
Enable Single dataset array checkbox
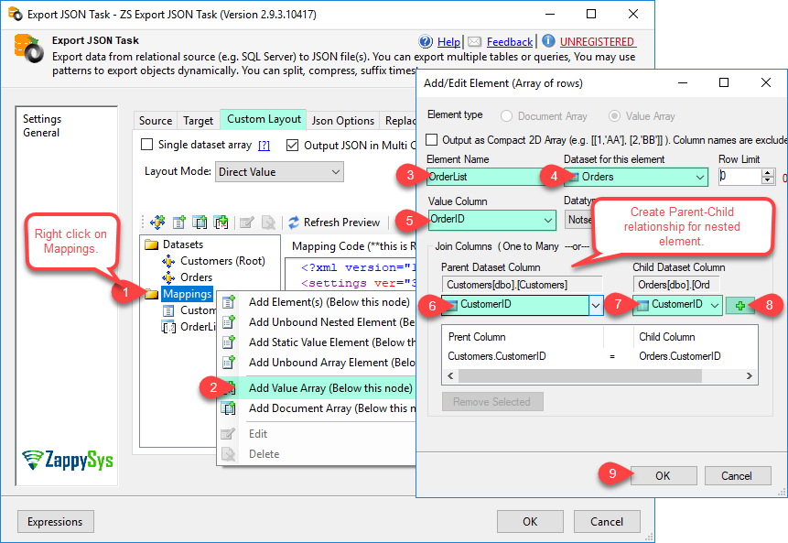[x=146, y=145]
